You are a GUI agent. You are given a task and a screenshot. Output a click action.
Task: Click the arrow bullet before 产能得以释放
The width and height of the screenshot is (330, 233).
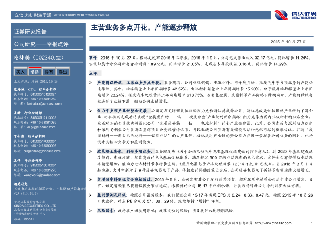91,83
